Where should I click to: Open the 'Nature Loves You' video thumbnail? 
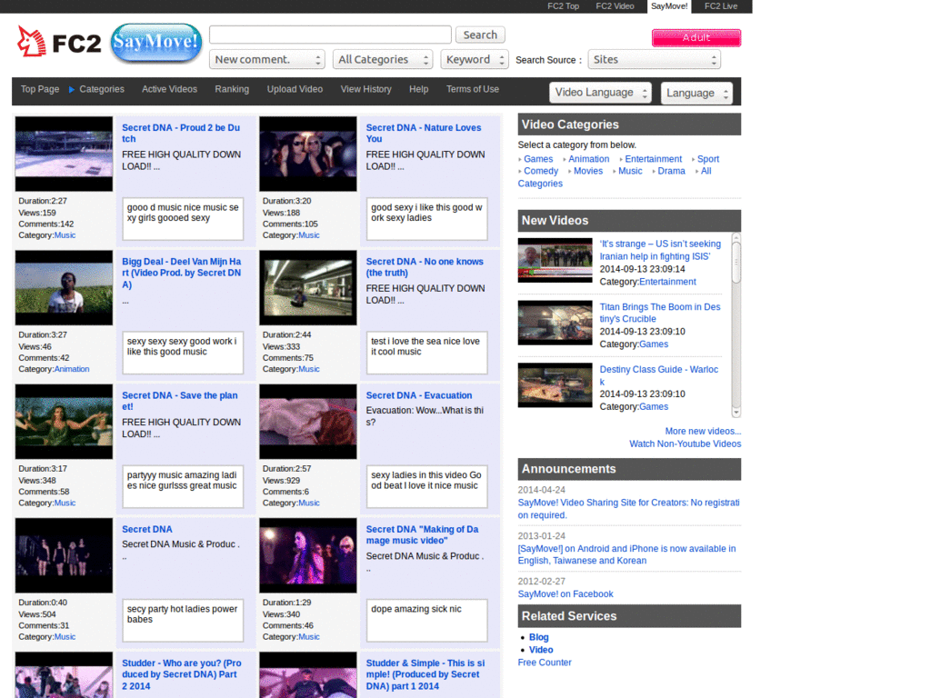tap(307, 154)
